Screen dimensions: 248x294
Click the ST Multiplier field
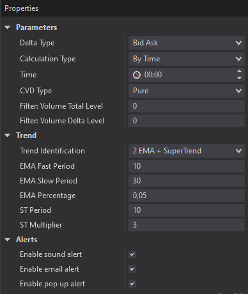coord(187,225)
